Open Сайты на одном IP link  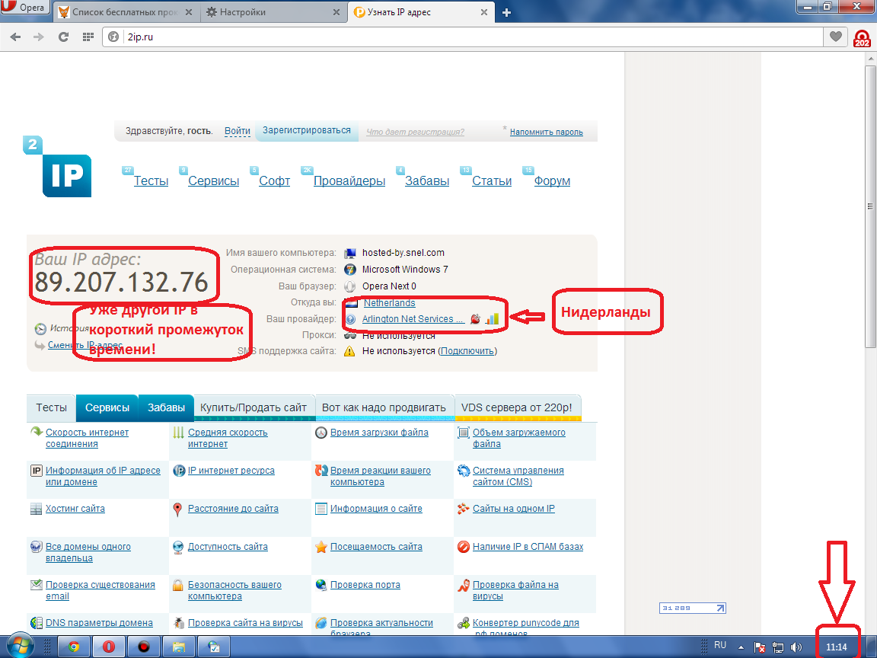click(x=513, y=509)
